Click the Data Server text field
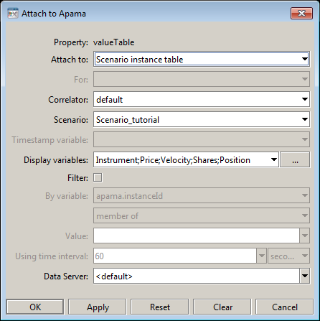 [x=197, y=276]
